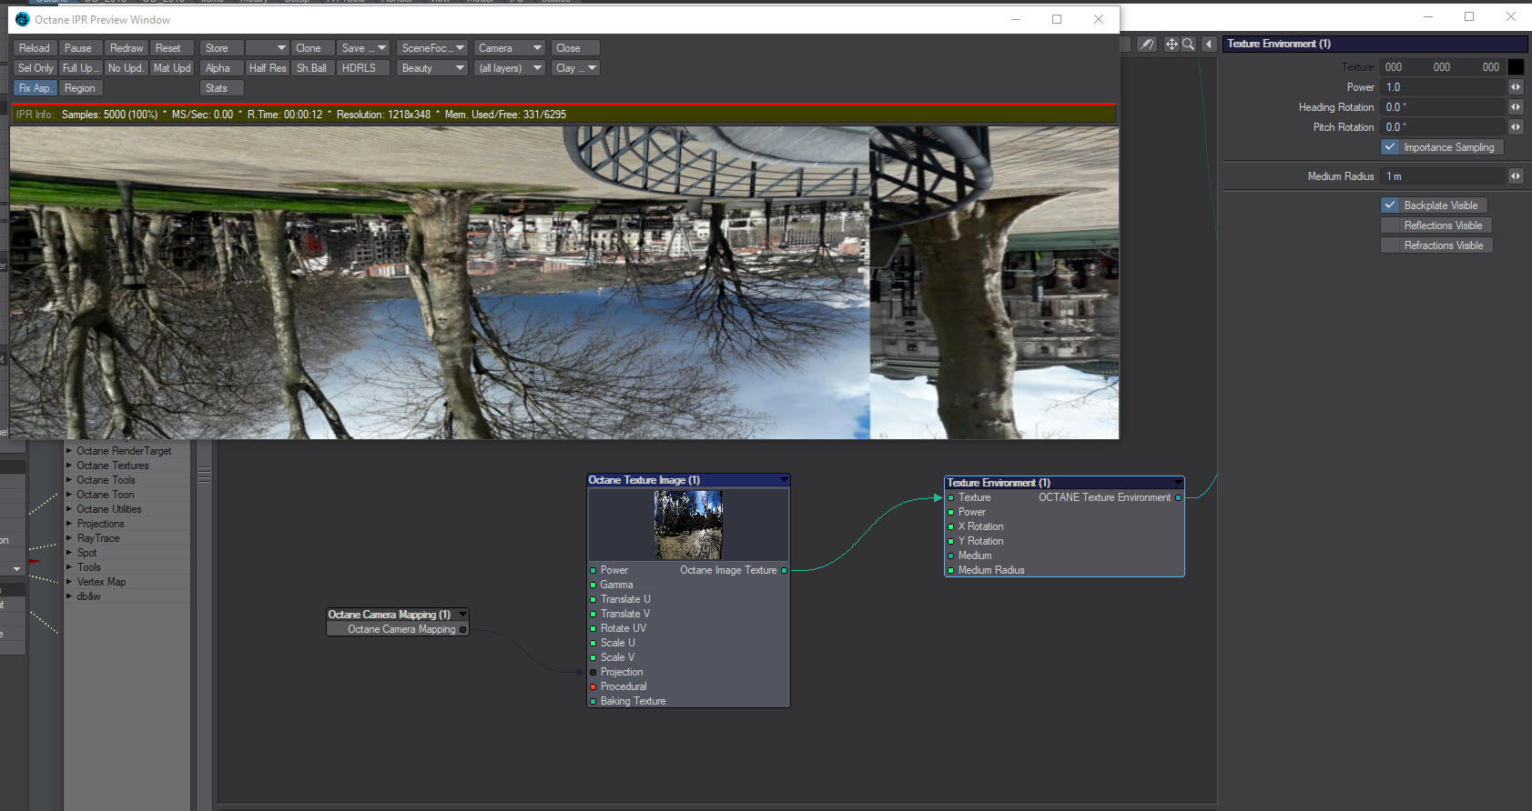
Task: Click the Octane logo in IPR title bar
Action: 23,19
